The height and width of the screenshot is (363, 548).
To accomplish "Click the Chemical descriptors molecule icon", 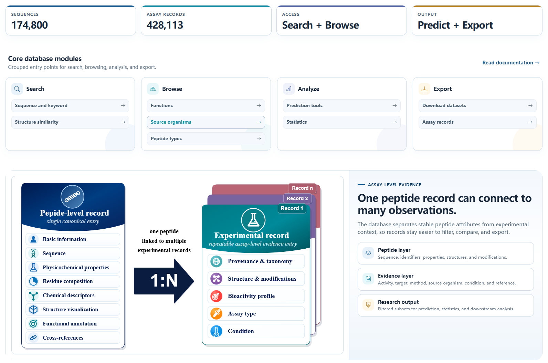I will [33, 295].
